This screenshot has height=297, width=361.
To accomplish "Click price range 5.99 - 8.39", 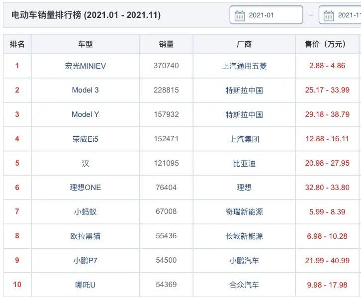I will [327, 212].
